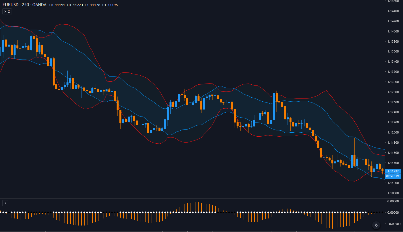The height and width of the screenshot is (232, 403).
Task: Jump to latest bar with double-arrow button
Action: [376, 225]
